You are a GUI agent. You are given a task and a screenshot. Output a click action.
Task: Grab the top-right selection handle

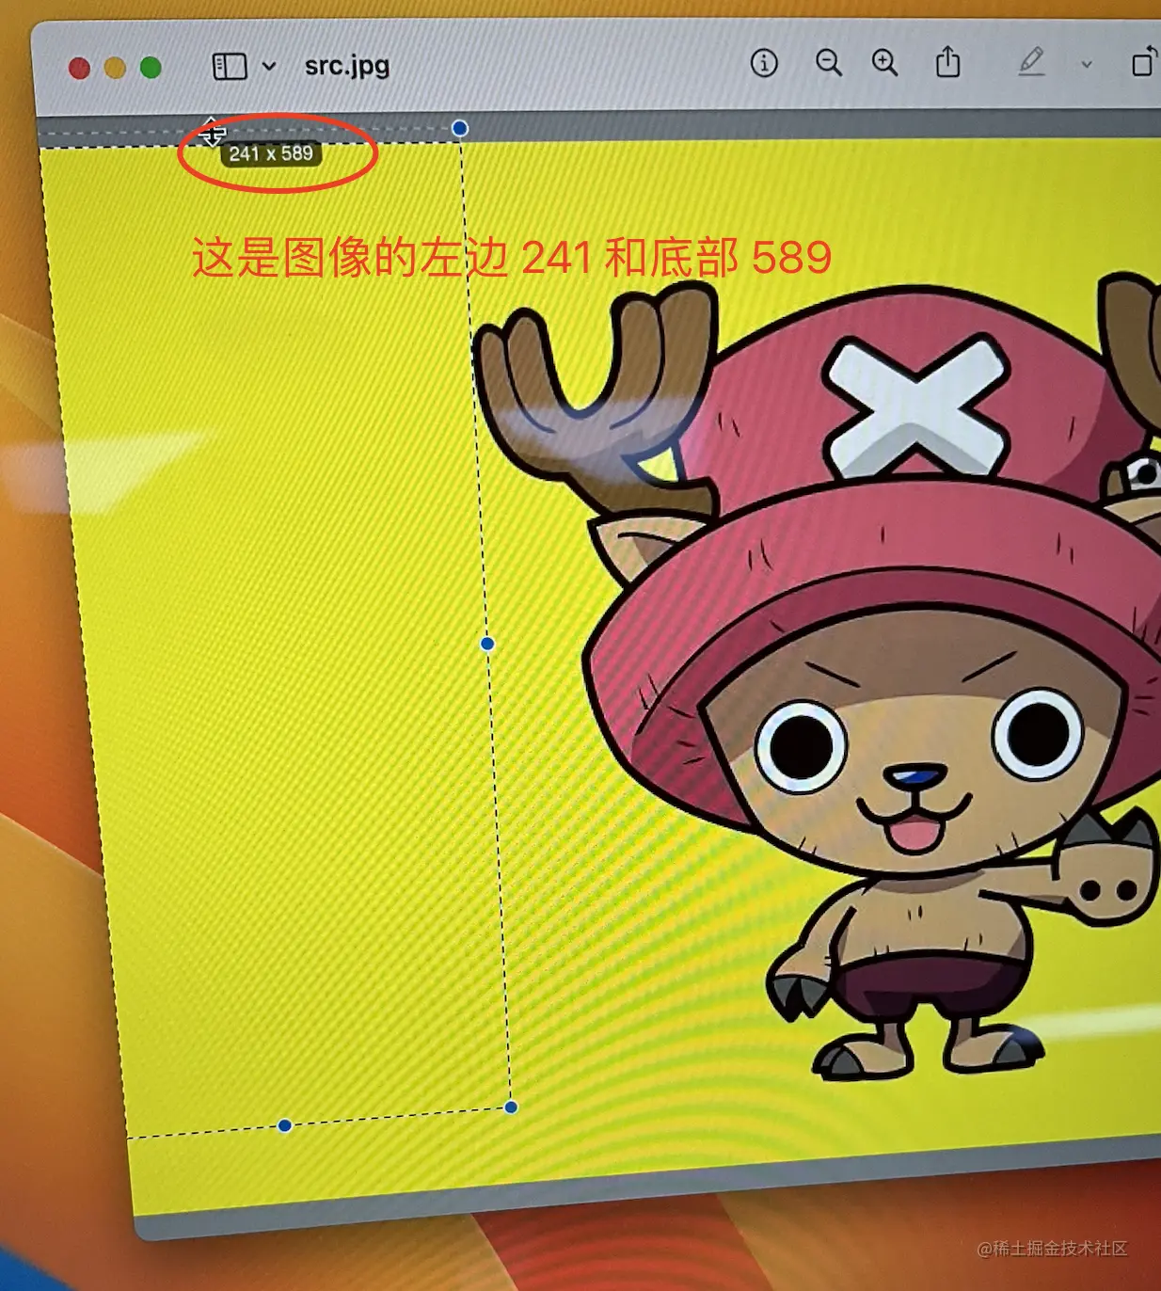click(459, 128)
